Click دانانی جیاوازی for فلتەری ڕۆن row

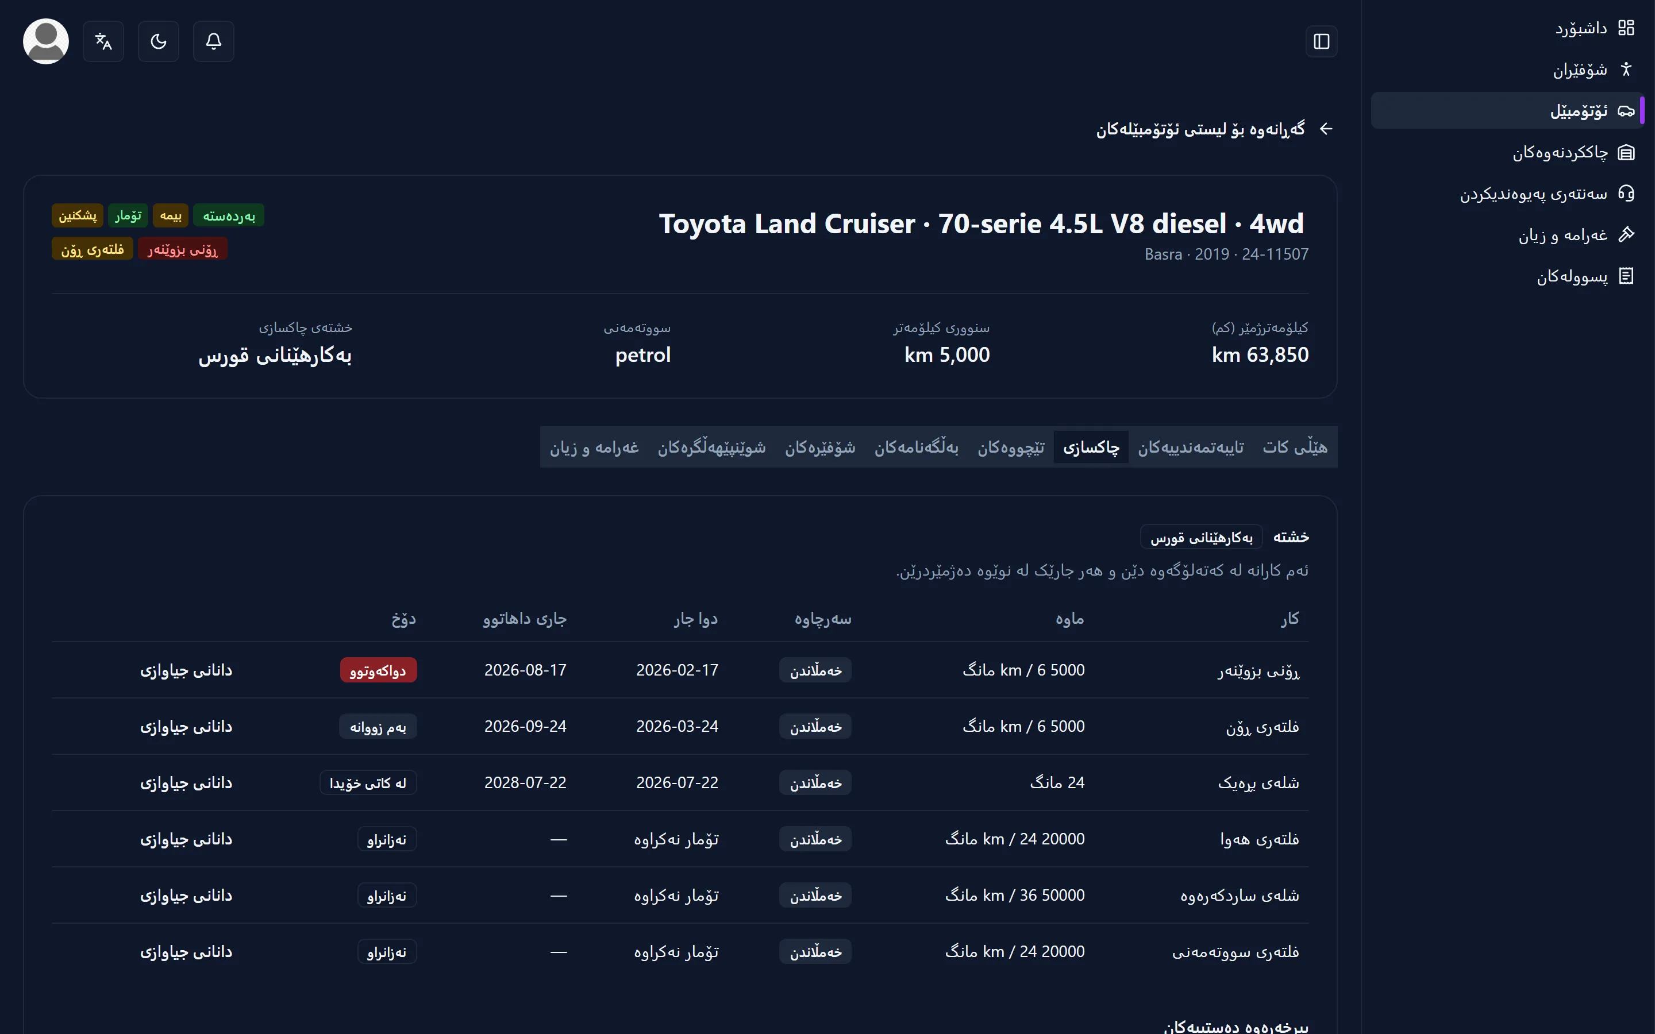click(186, 726)
